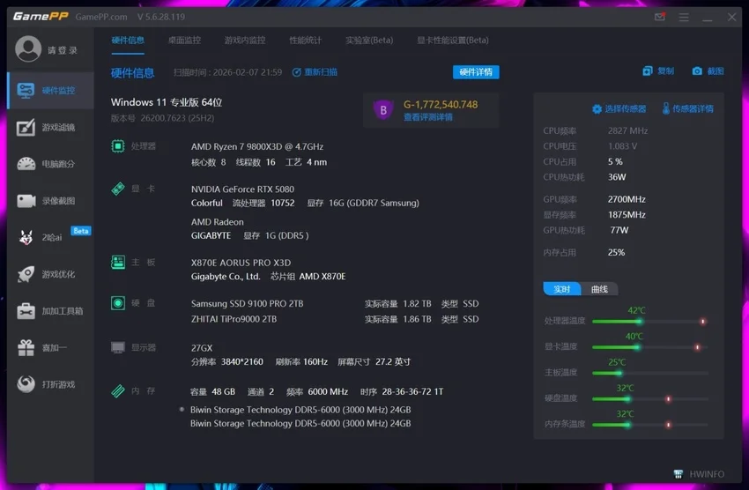This screenshot has height=490, width=749.
Task: Open 游戏优化 rocket sidebar item
Action: (x=50, y=274)
